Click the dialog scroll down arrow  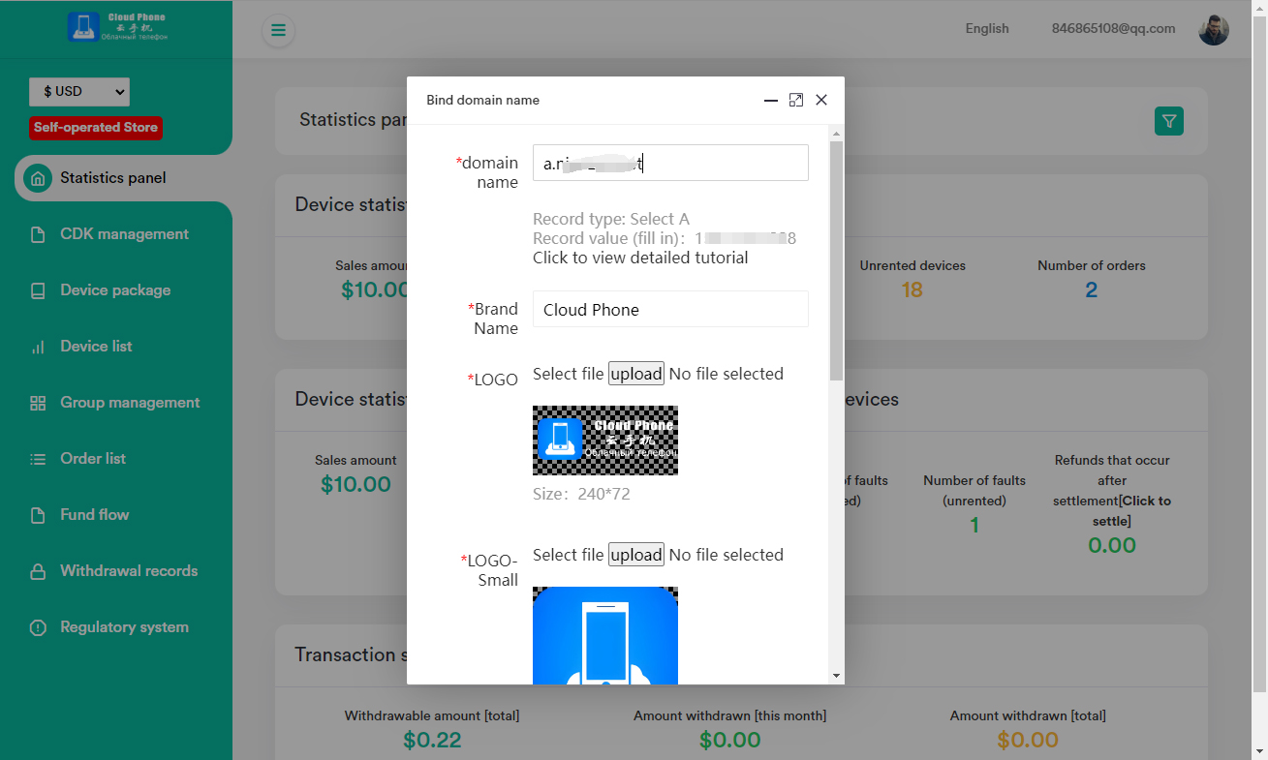pyautogui.click(x=836, y=676)
